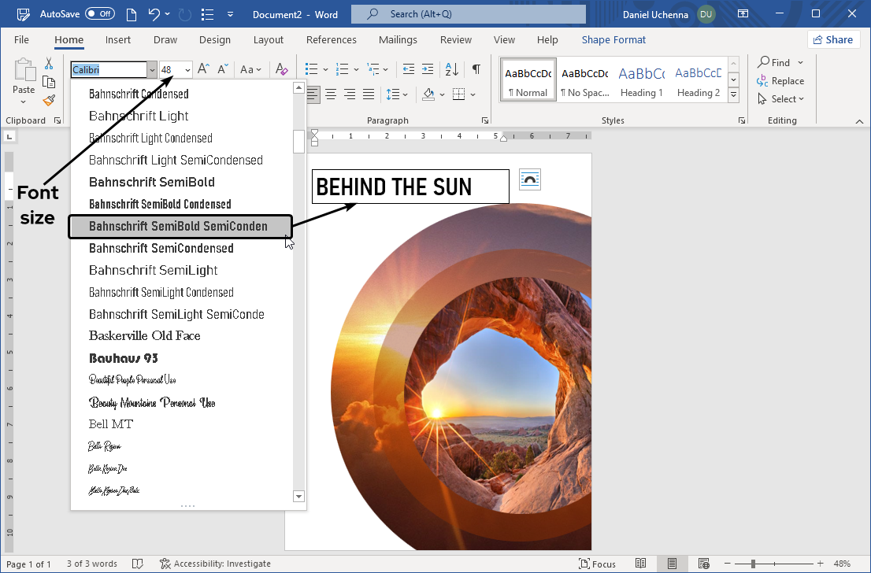The image size is (871, 573).
Task: Toggle Show/Hide paragraph marks
Action: pyautogui.click(x=476, y=69)
